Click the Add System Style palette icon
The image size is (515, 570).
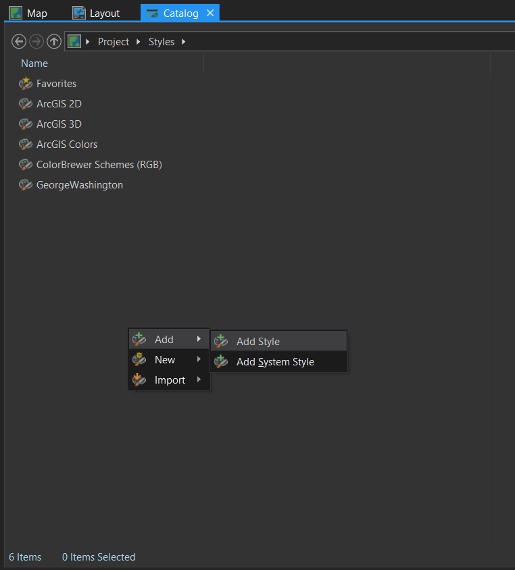click(221, 361)
